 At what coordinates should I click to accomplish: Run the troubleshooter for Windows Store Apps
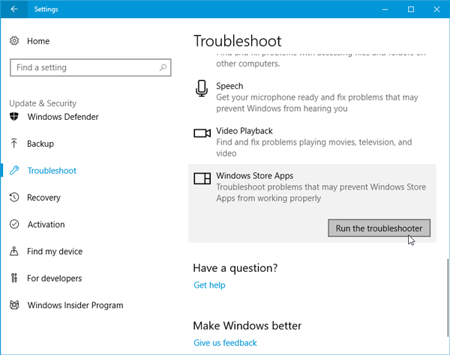379,228
